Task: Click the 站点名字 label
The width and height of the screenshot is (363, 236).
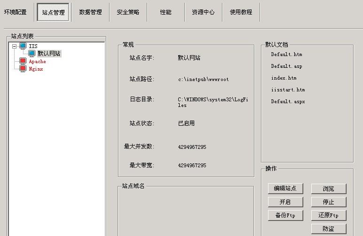Action: click(x=142, y=58)
